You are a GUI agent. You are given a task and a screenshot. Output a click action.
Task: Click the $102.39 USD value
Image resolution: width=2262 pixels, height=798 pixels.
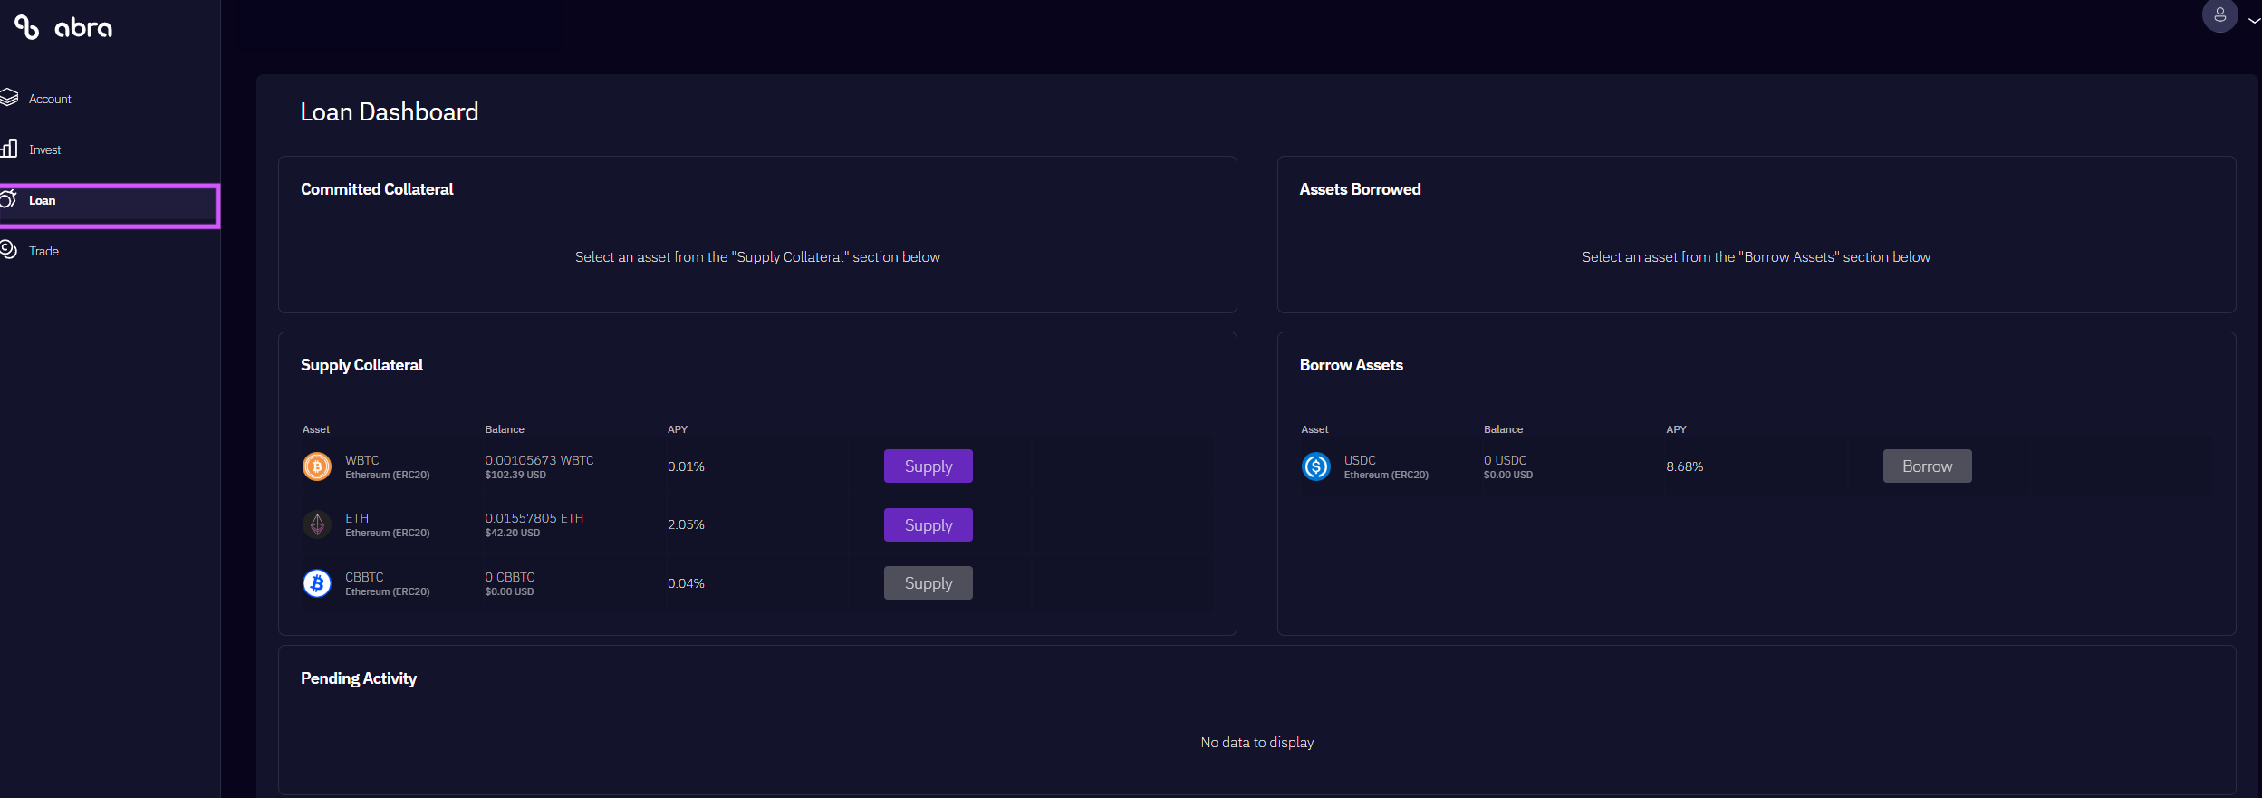coord(515,475)
